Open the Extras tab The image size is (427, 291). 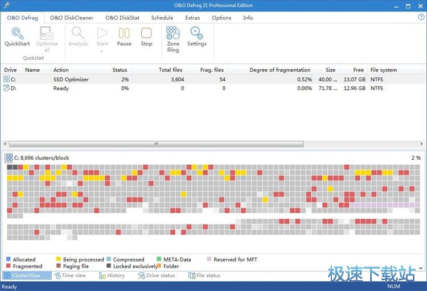click(192, 18)
